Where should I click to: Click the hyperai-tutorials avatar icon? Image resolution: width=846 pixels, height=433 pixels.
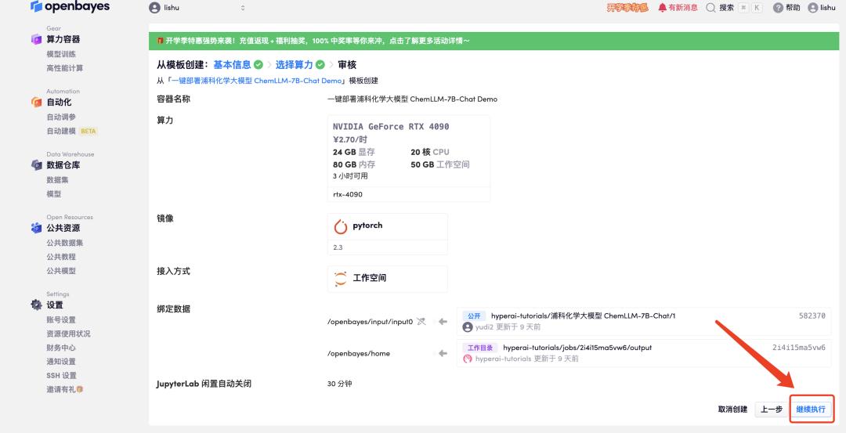pyautogui.click(x=467, y=359)
